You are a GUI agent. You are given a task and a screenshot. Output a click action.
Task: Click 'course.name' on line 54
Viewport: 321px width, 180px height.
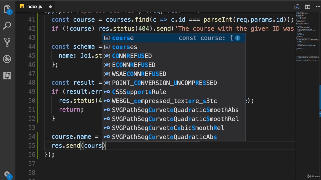71,137
